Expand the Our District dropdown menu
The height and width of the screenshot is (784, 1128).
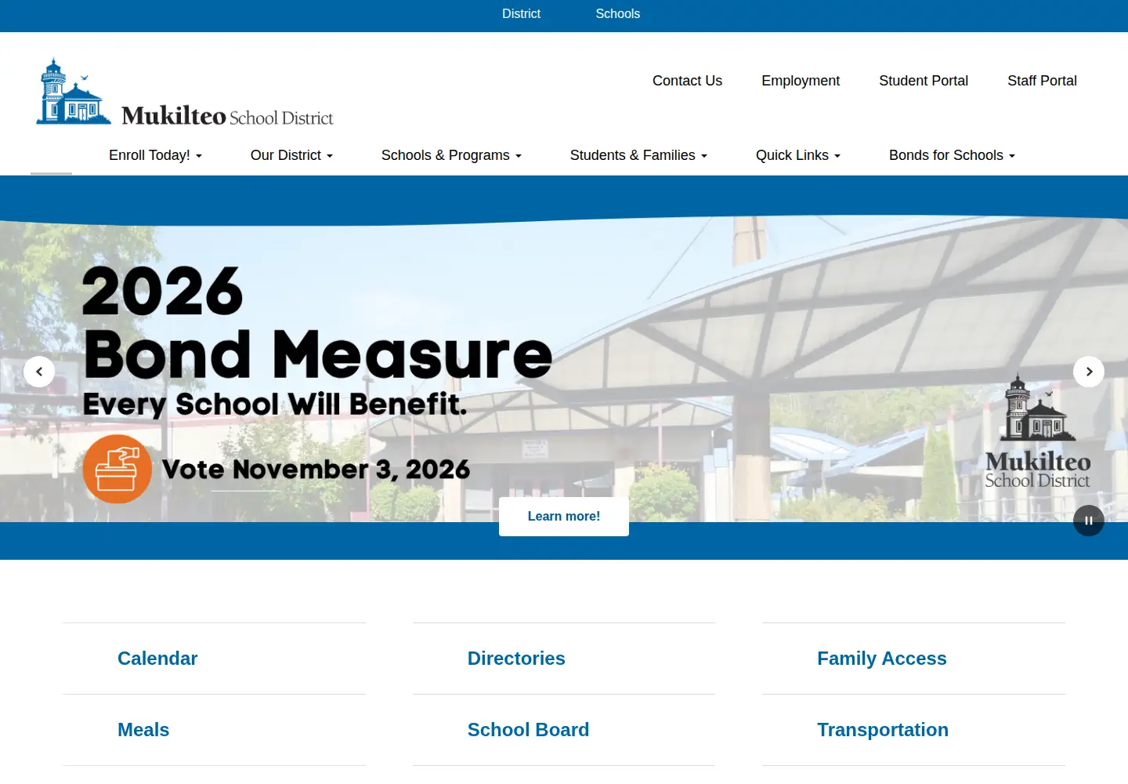click(291, 155)
